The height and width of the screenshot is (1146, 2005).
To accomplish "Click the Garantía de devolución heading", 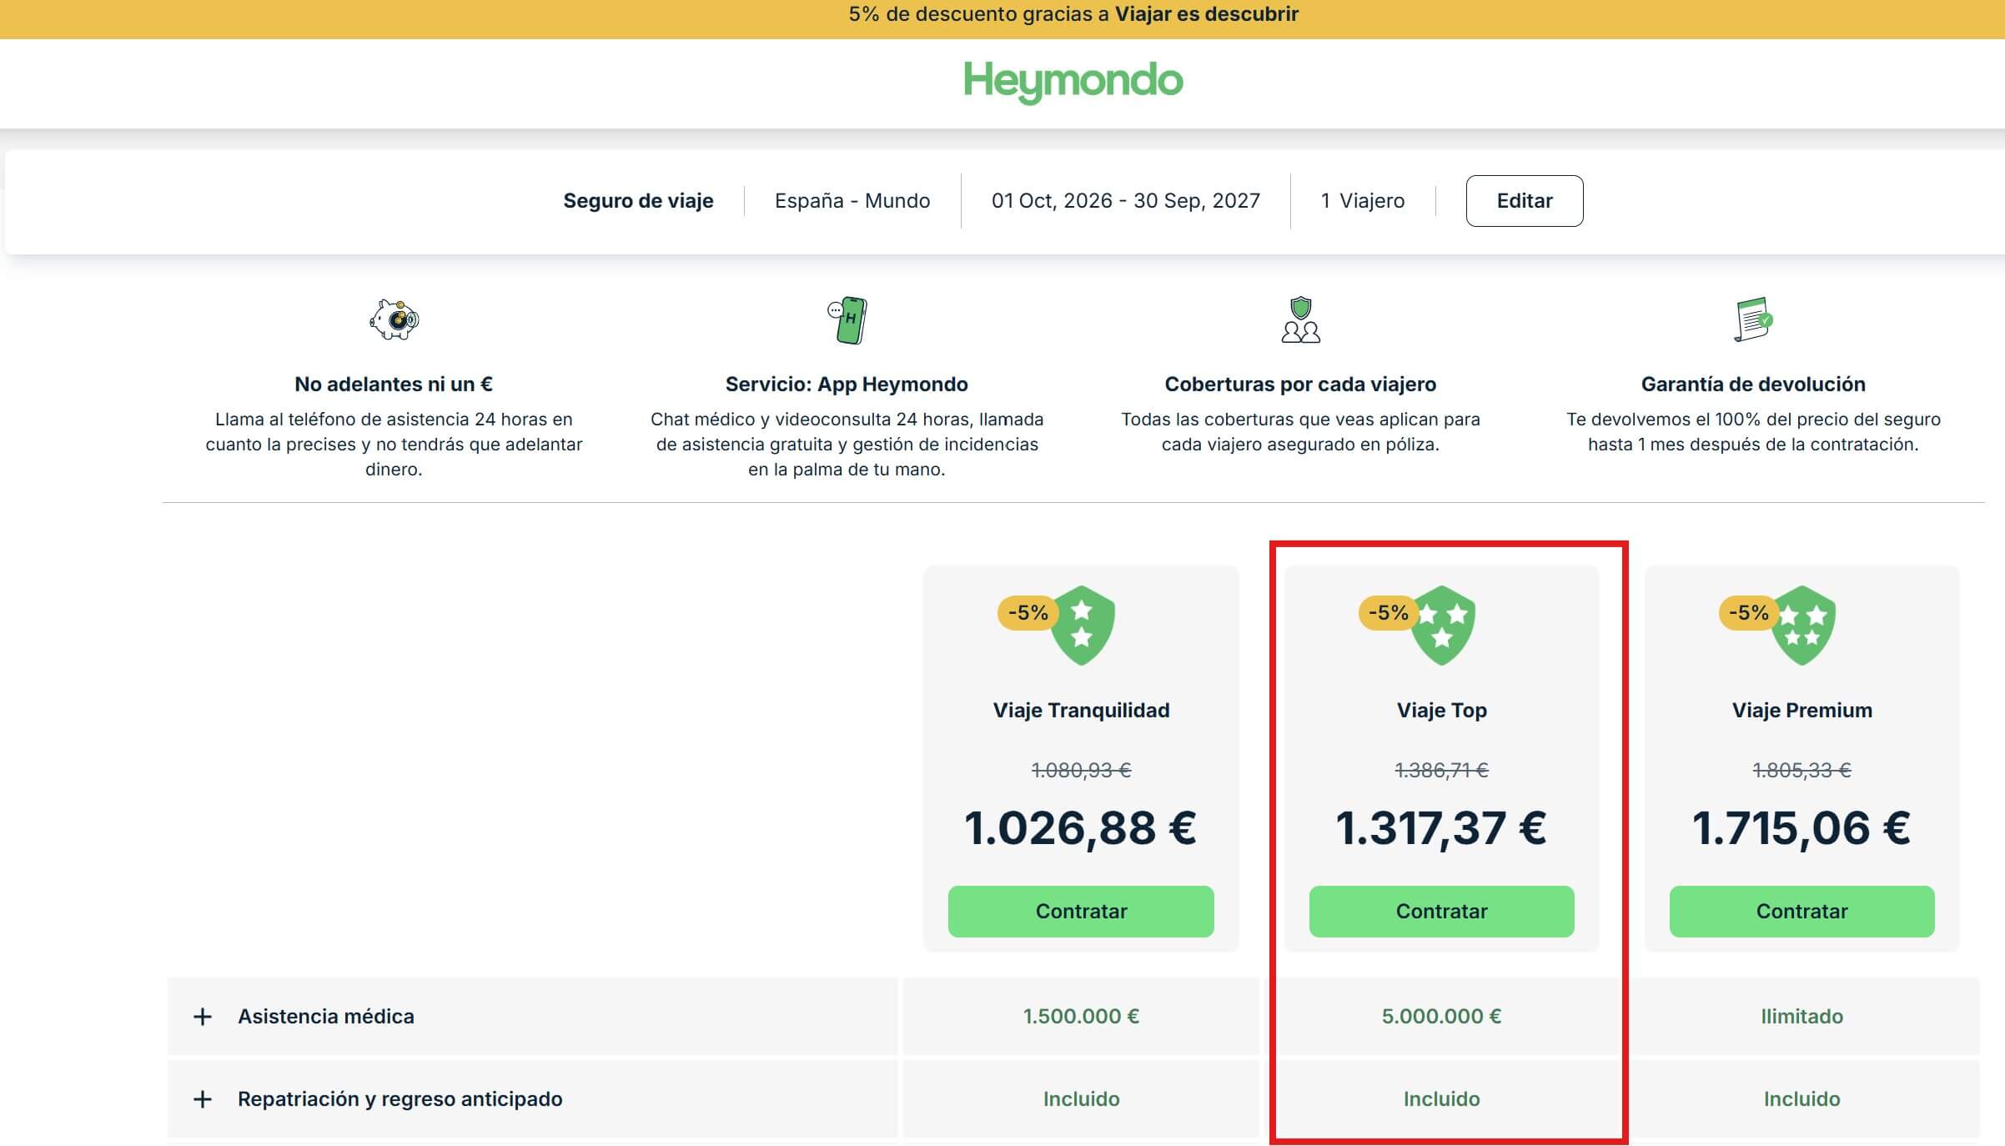I will point(1753,385).
